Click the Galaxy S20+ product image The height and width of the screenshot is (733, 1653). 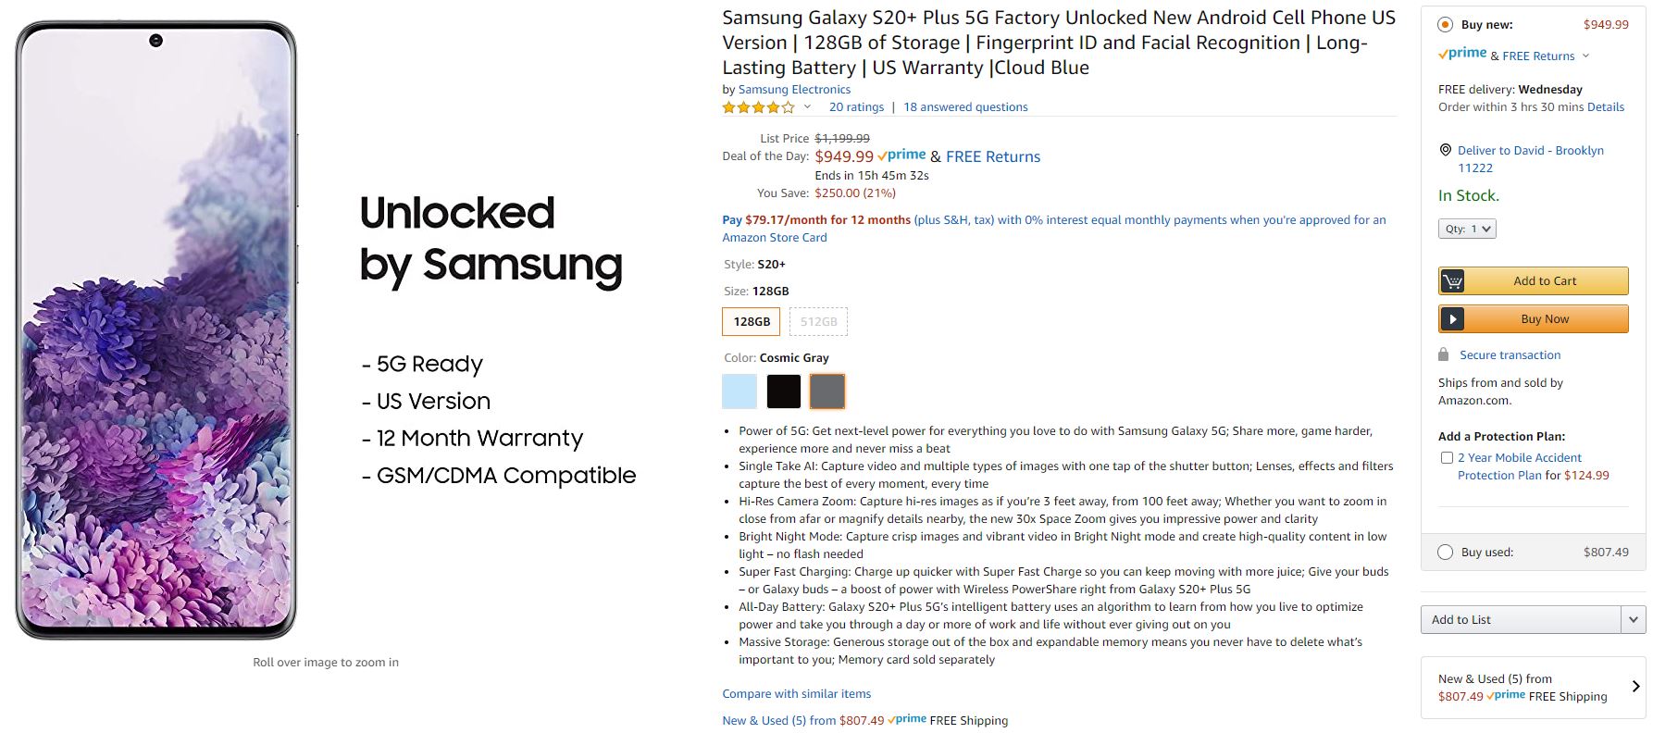[x=156, y=330]
